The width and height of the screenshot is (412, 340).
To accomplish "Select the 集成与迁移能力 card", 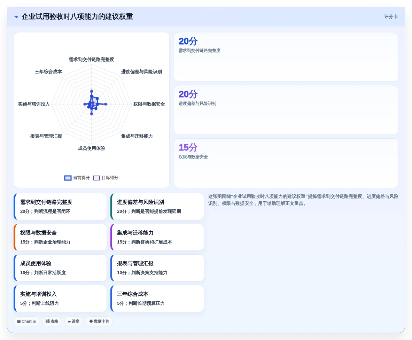I will tap(157, 237).
